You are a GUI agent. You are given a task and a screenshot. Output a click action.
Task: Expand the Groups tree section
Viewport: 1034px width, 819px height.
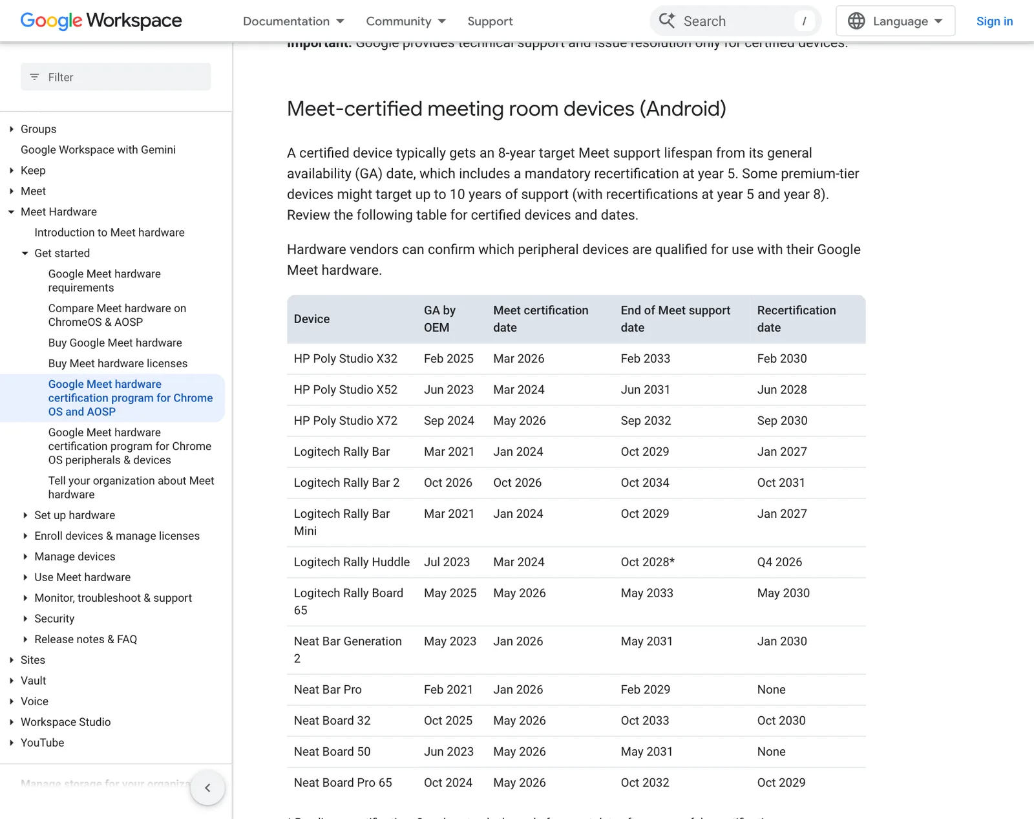click(12, 129)
